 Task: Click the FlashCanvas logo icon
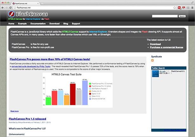(12, 14)
